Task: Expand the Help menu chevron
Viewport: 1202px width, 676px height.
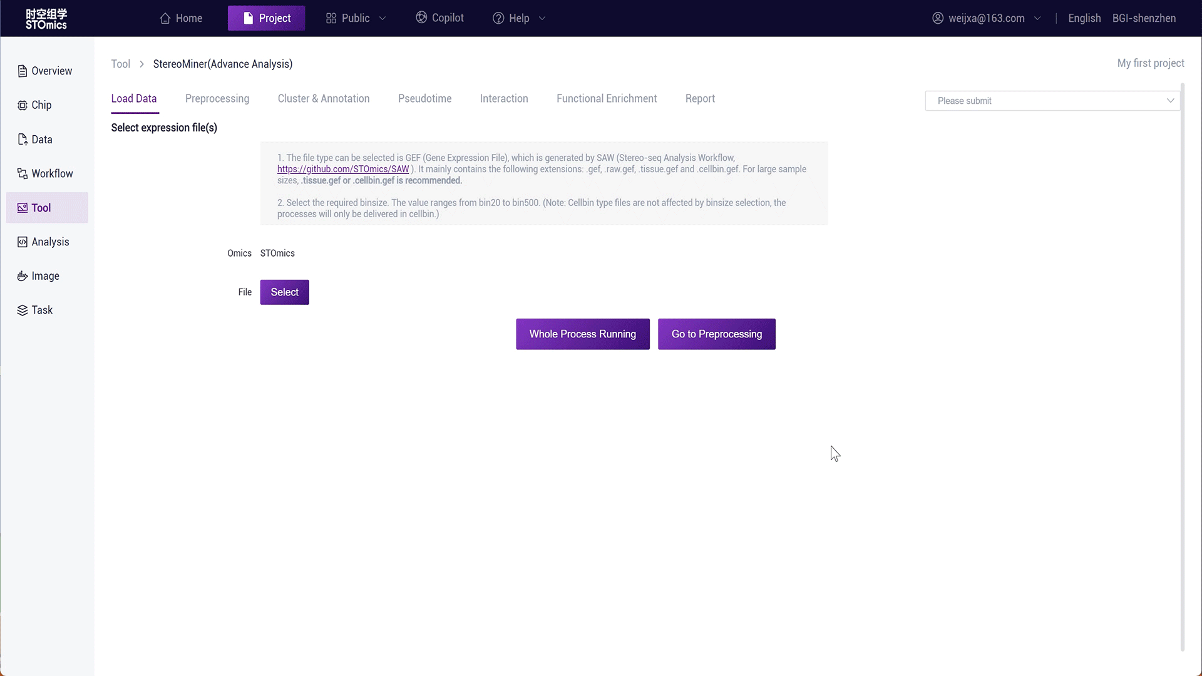Action: point(542,18)
